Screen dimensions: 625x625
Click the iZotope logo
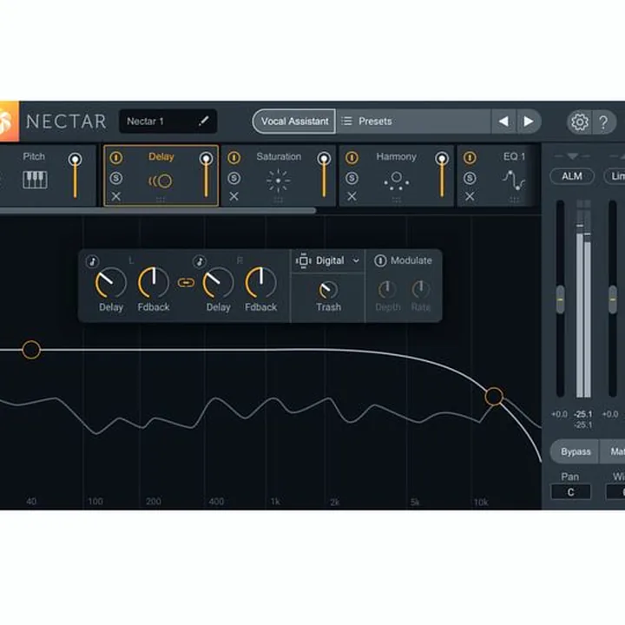[9, 122]
